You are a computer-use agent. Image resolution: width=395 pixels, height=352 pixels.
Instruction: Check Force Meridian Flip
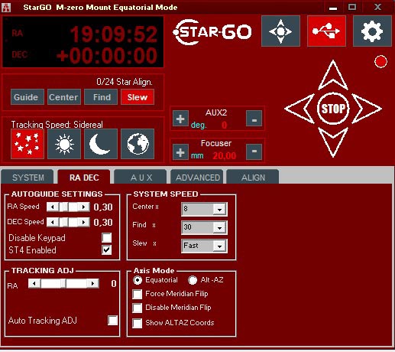pos(138,294)
